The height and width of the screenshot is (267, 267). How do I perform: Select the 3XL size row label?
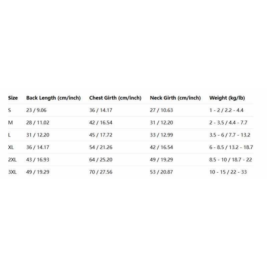(x=12, y=172)
